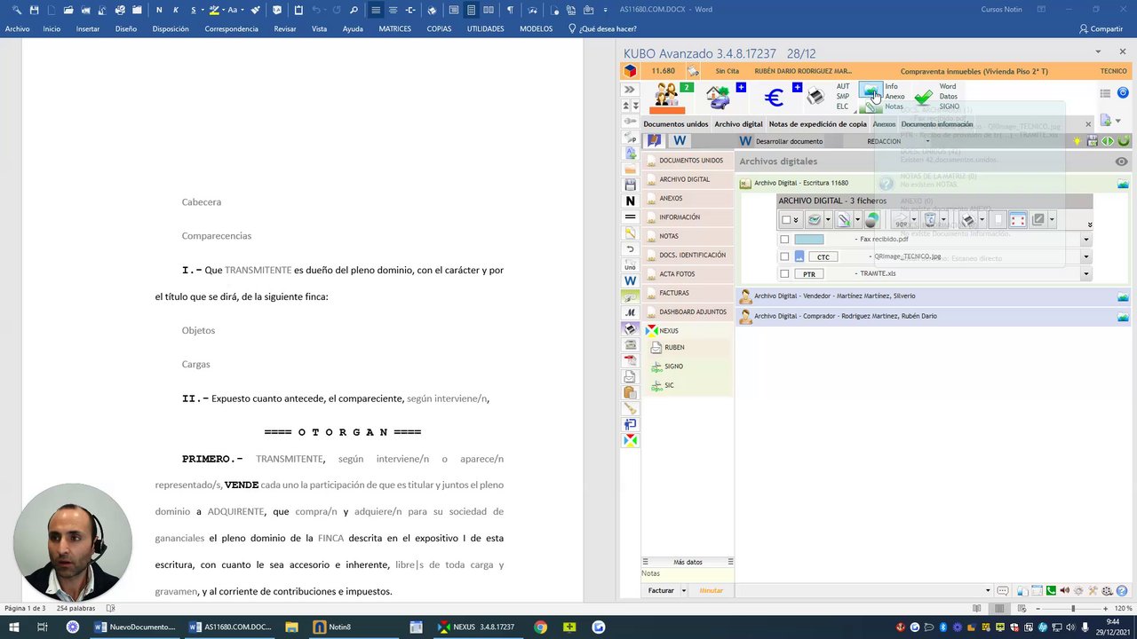Open the dropdown arrow next to the trash icon
The height and width of the screenshot is (639, 1137).
click(x=943, y=220)
